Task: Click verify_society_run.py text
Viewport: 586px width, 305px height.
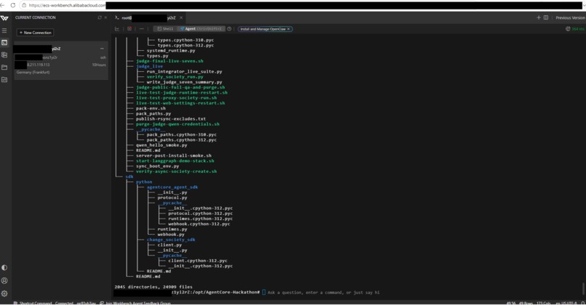Action: pyautogui.click(x=175, y=76)
